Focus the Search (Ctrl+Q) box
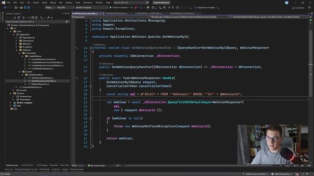Viewport: 314px width, 176px height. click(131, 2)
